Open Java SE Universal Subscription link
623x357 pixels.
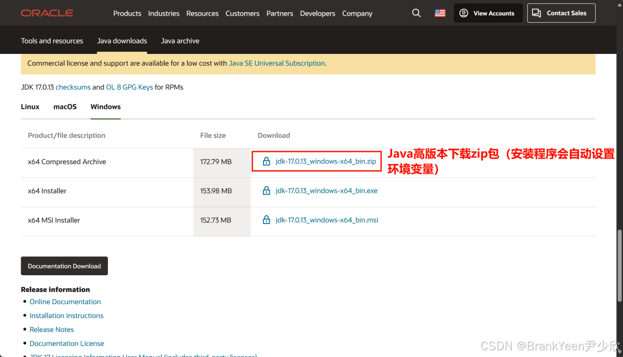[x=277, y=63]
